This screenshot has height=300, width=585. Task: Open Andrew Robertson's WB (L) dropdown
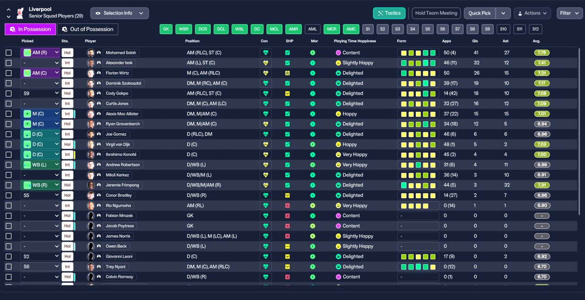coord(41,165)
